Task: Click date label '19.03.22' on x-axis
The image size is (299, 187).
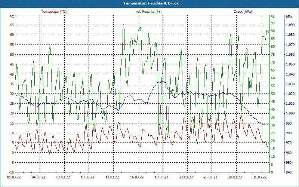Action: (161, 177)
